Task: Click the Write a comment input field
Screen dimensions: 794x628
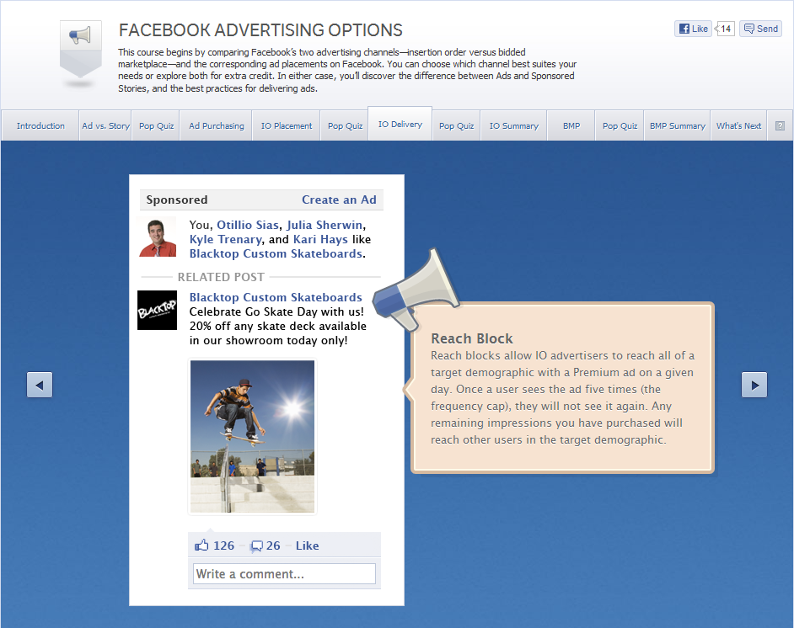Action: pos(284,574)
